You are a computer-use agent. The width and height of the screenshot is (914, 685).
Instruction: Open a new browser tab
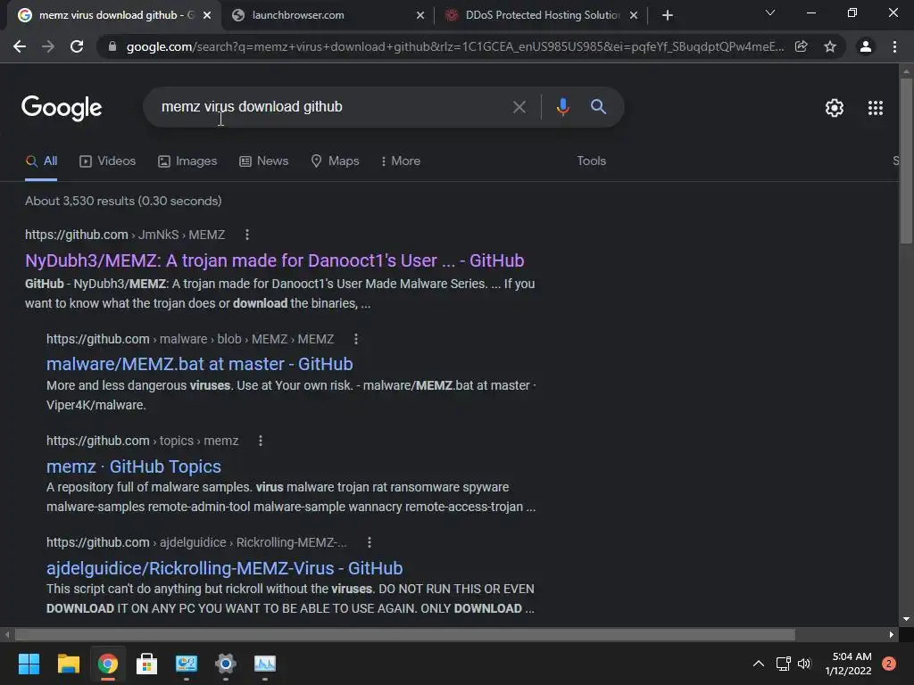click(x=668, y=15)
